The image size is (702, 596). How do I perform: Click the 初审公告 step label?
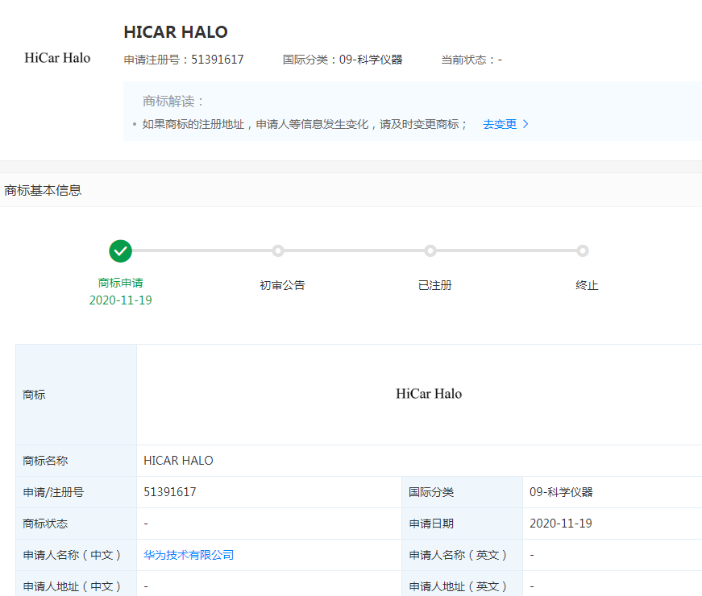click(282, 285)
